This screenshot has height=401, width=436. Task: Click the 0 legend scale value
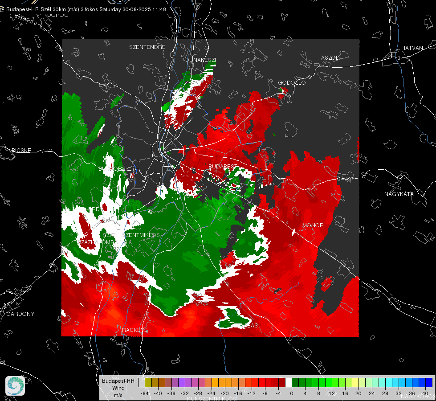pos(292,393)
